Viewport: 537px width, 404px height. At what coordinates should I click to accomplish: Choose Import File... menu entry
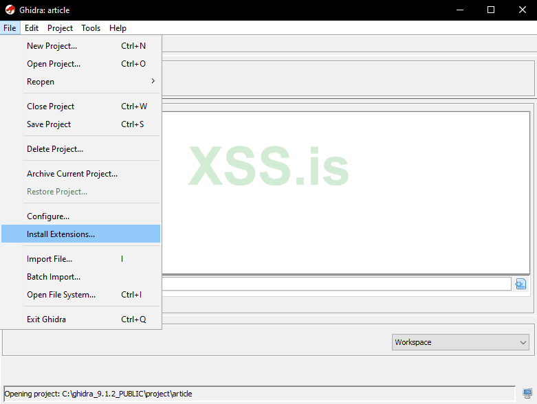(x=81, y=259)
